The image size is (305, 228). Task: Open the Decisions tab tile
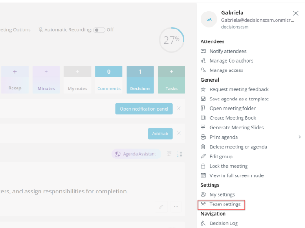coord(140,80)
